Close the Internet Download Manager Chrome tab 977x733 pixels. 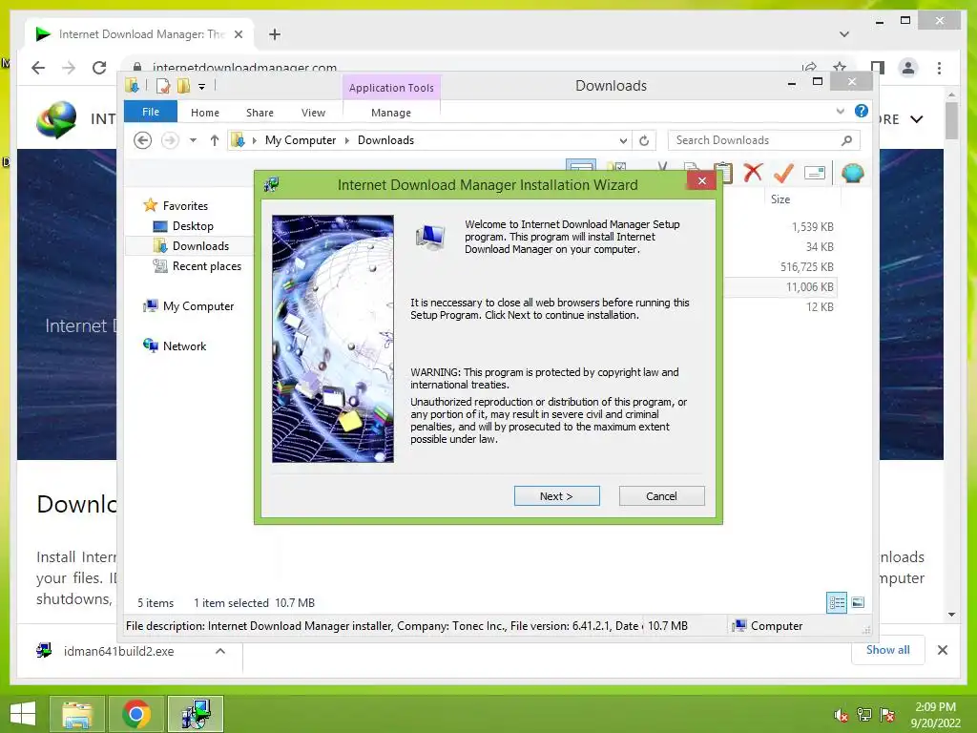point(238,34)
